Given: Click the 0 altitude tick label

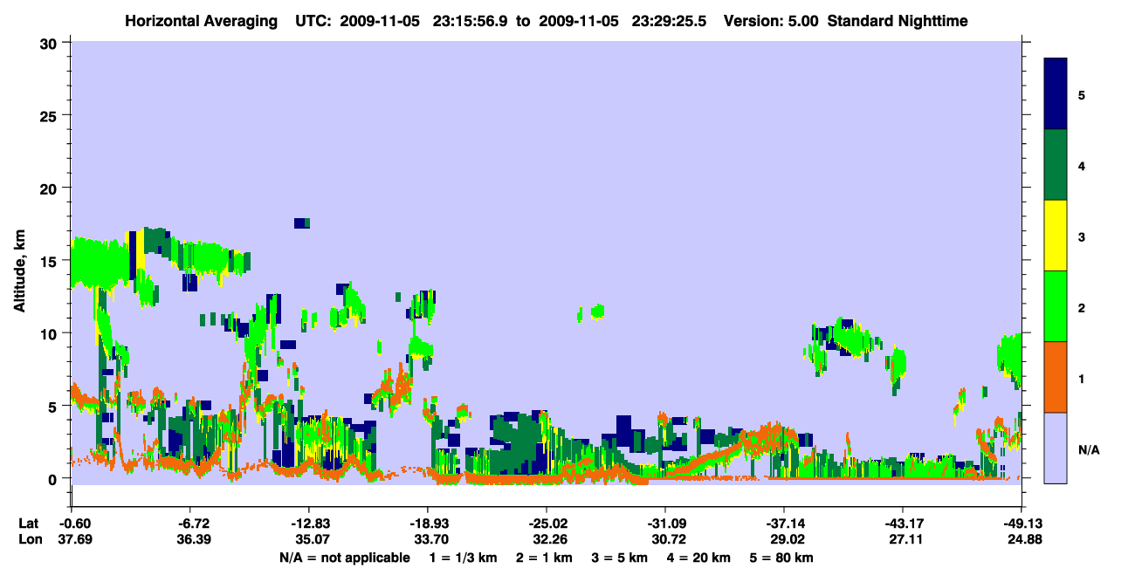Looking at the screenshot, I should (x=54, y=479).
